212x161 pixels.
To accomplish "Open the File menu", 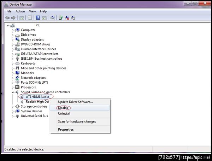I will 9,11.
